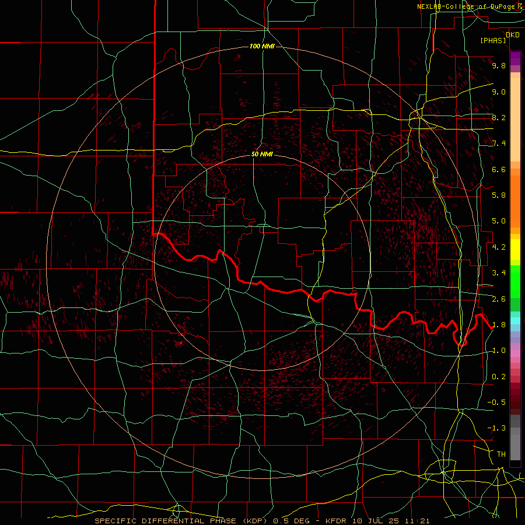Pick the light peach band on the color scale
525x525 pixels.
tap(515, 120)
